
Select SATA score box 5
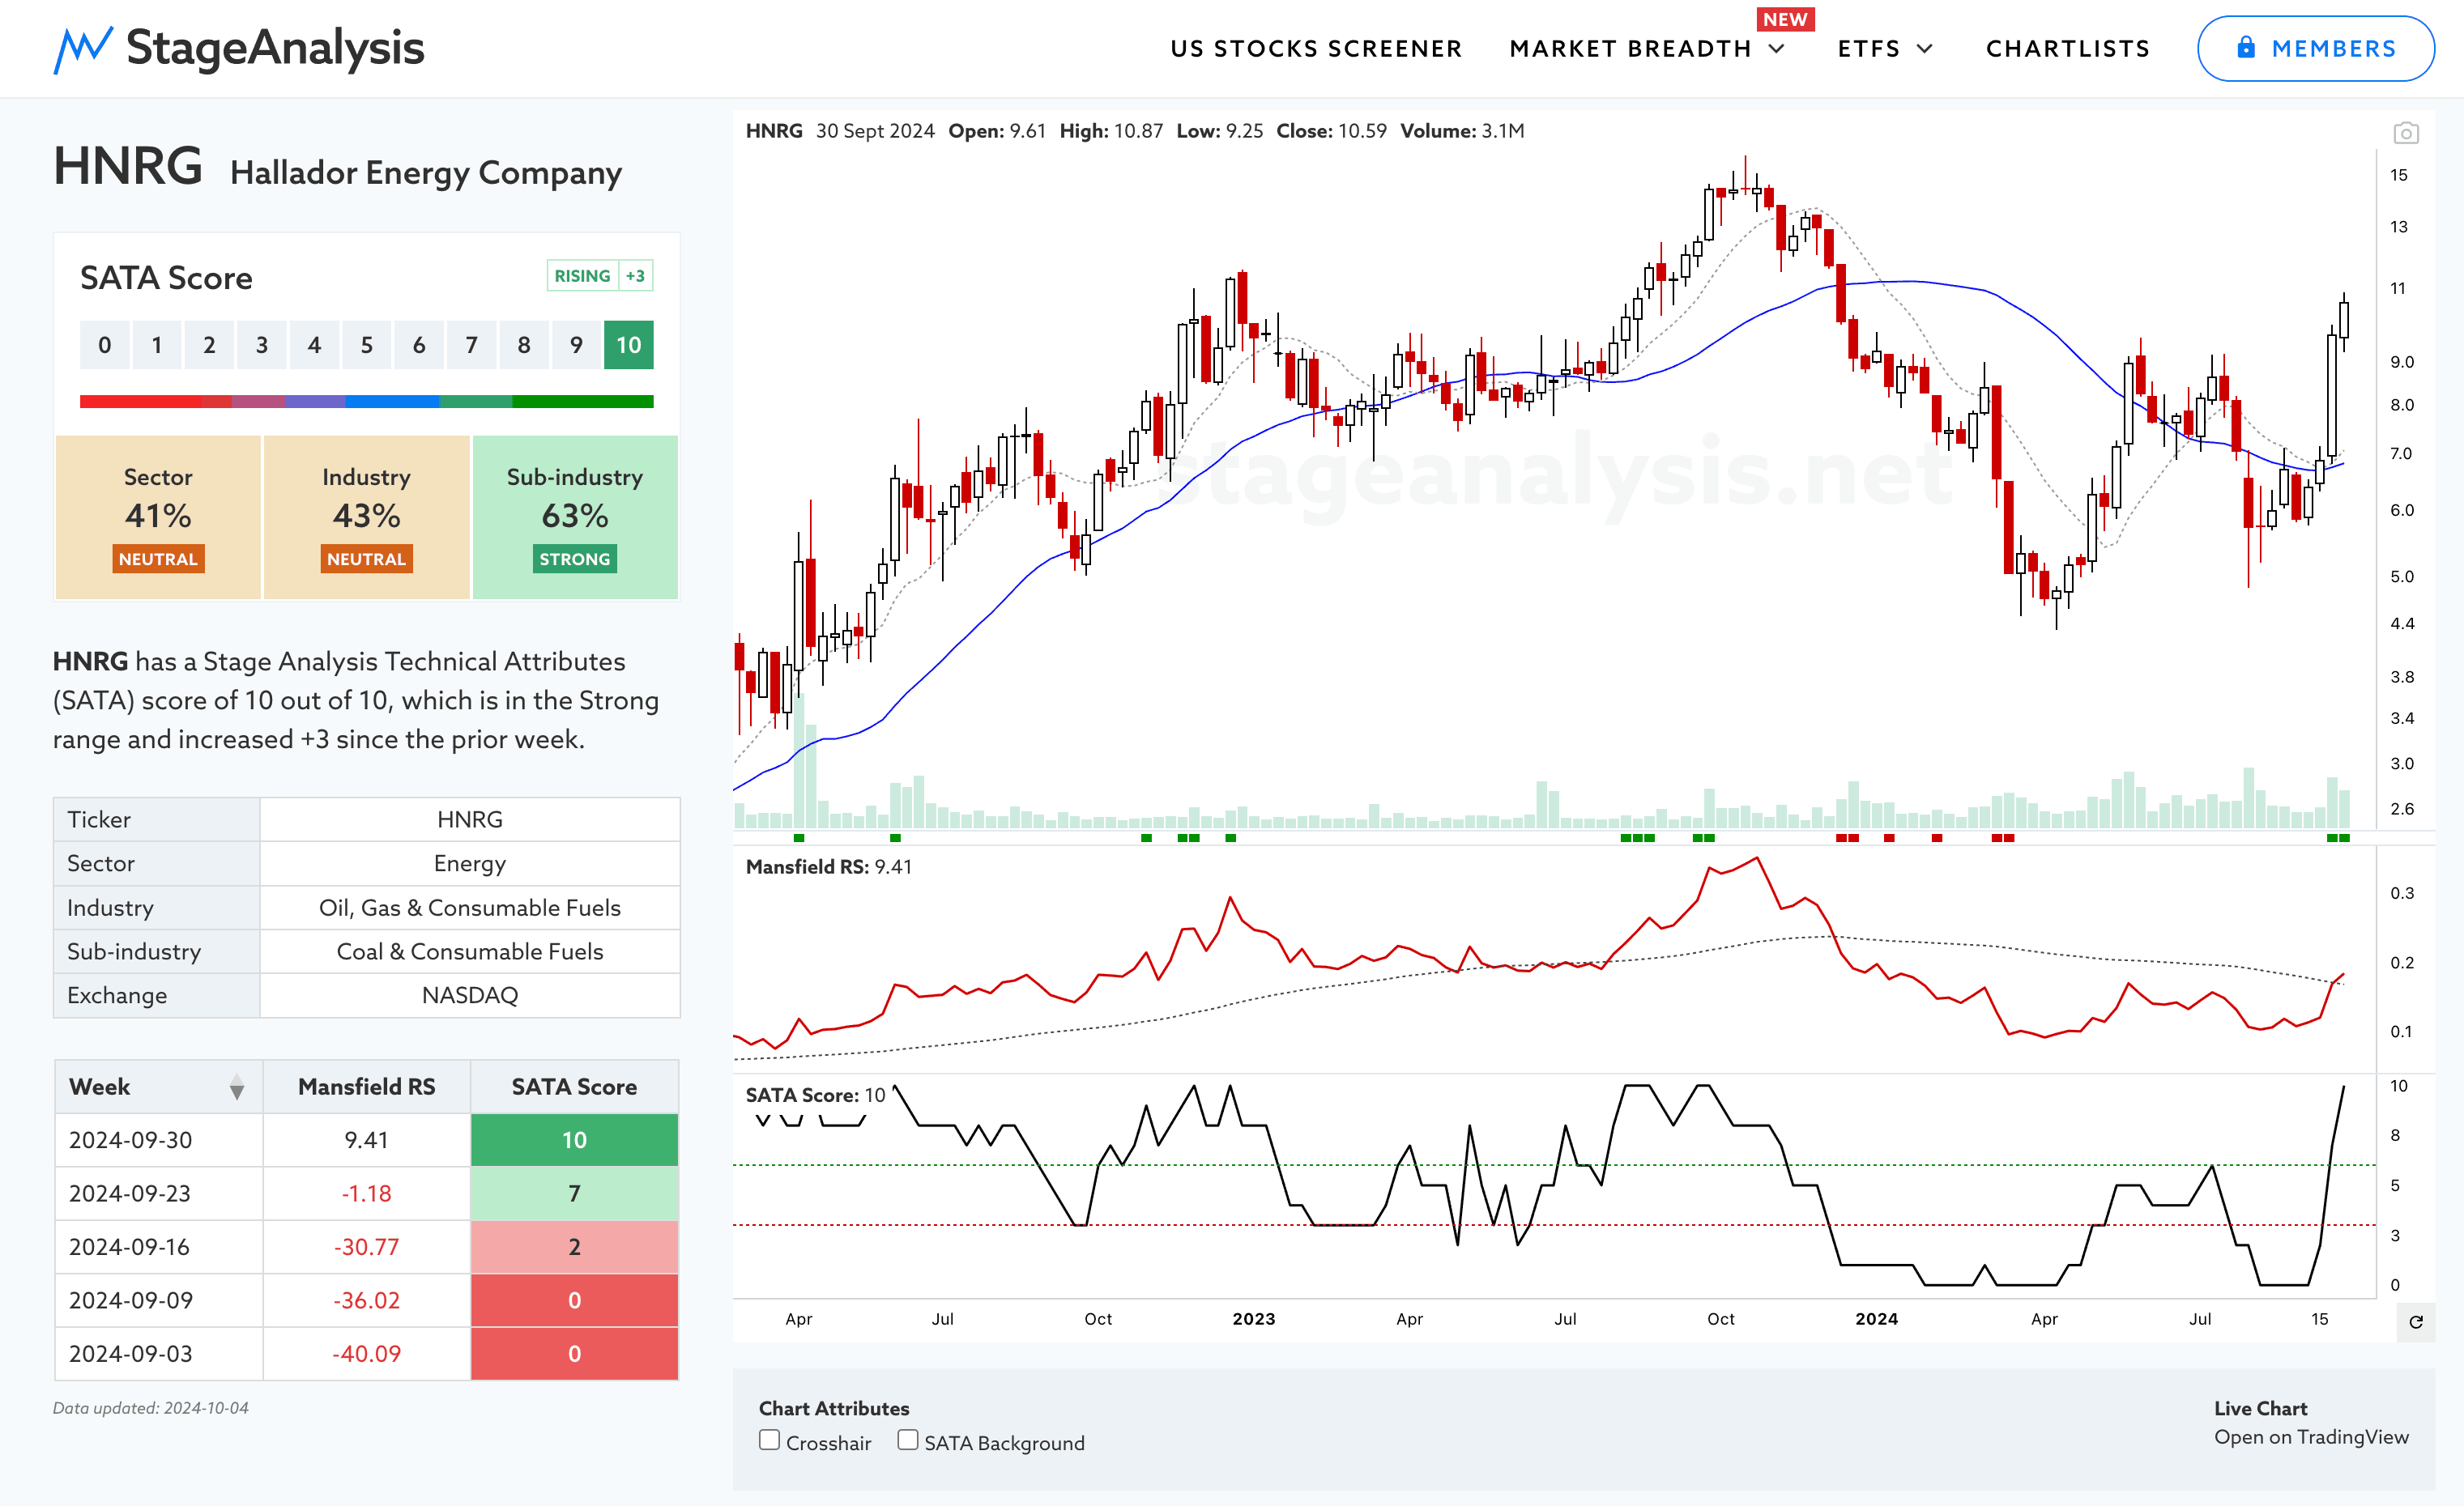click(x=366, y=346)
